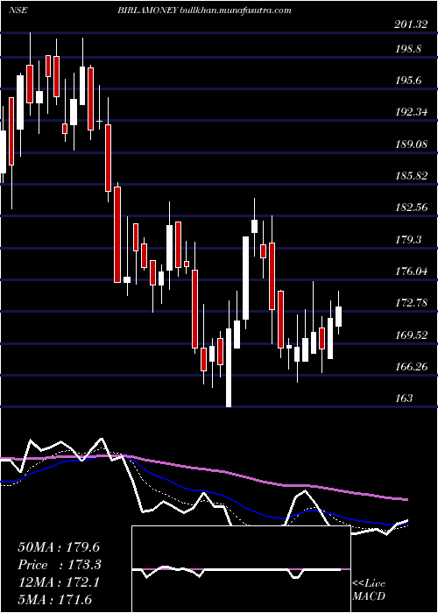Click the tall white candle reaching 179.3
The image size is (438, 613).
[x=245, y=278]
